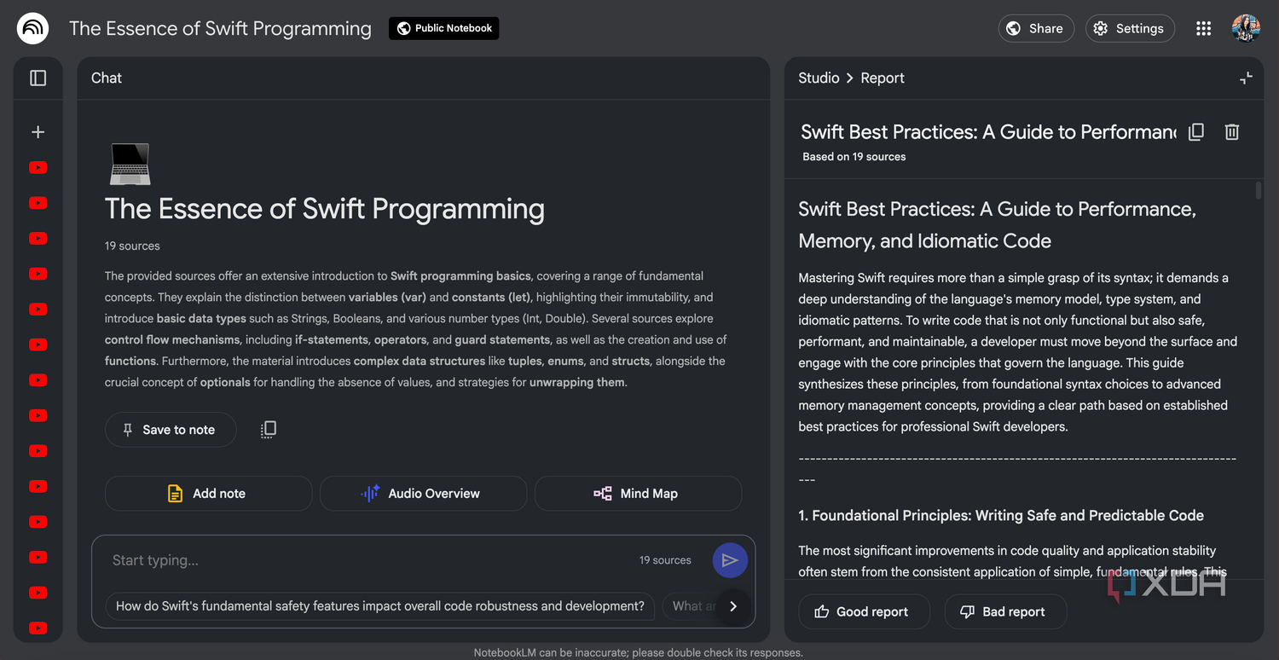Click 'Report' in the breadcrumb
Screen dimensions: 1279x660
click(883, 78)
